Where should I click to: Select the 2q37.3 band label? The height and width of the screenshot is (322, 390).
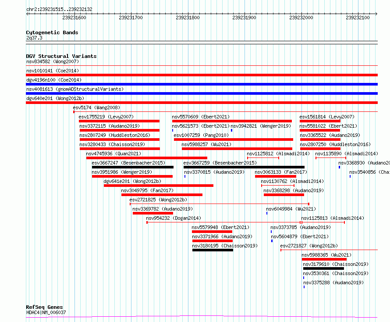coord(34,38)
